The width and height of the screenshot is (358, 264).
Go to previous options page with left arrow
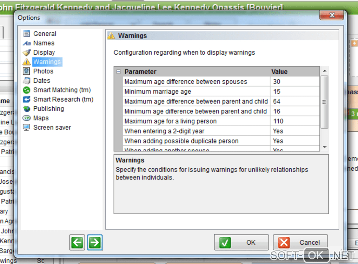[x=77, y=242]
